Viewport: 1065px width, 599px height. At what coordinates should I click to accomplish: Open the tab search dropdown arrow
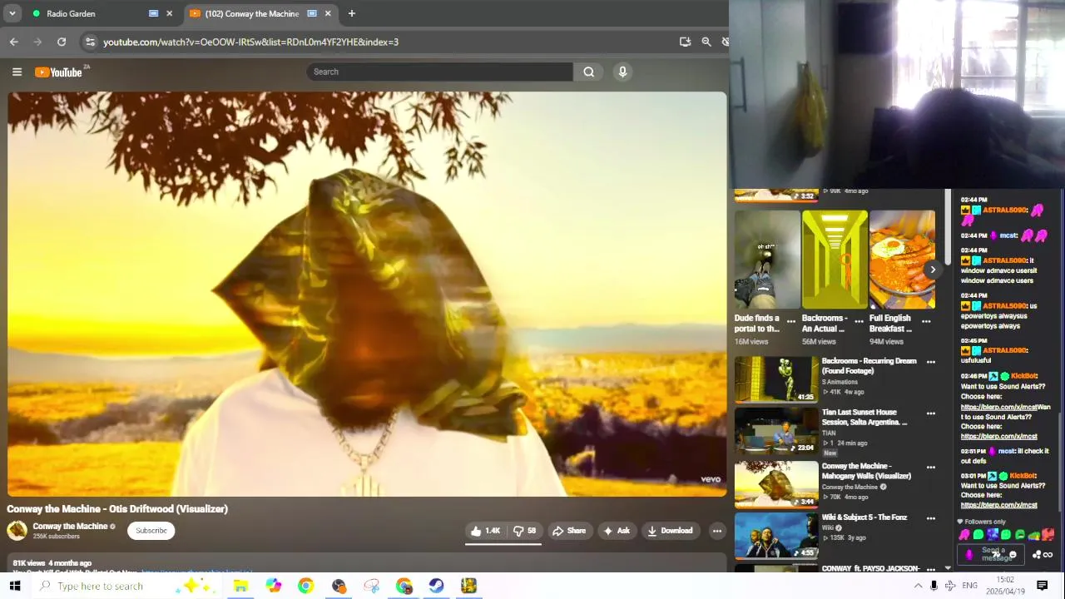(12, 13)
